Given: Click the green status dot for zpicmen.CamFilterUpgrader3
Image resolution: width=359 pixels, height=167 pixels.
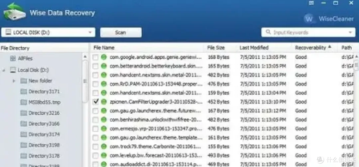Looking at the screenshot, I should pos(104,102).
